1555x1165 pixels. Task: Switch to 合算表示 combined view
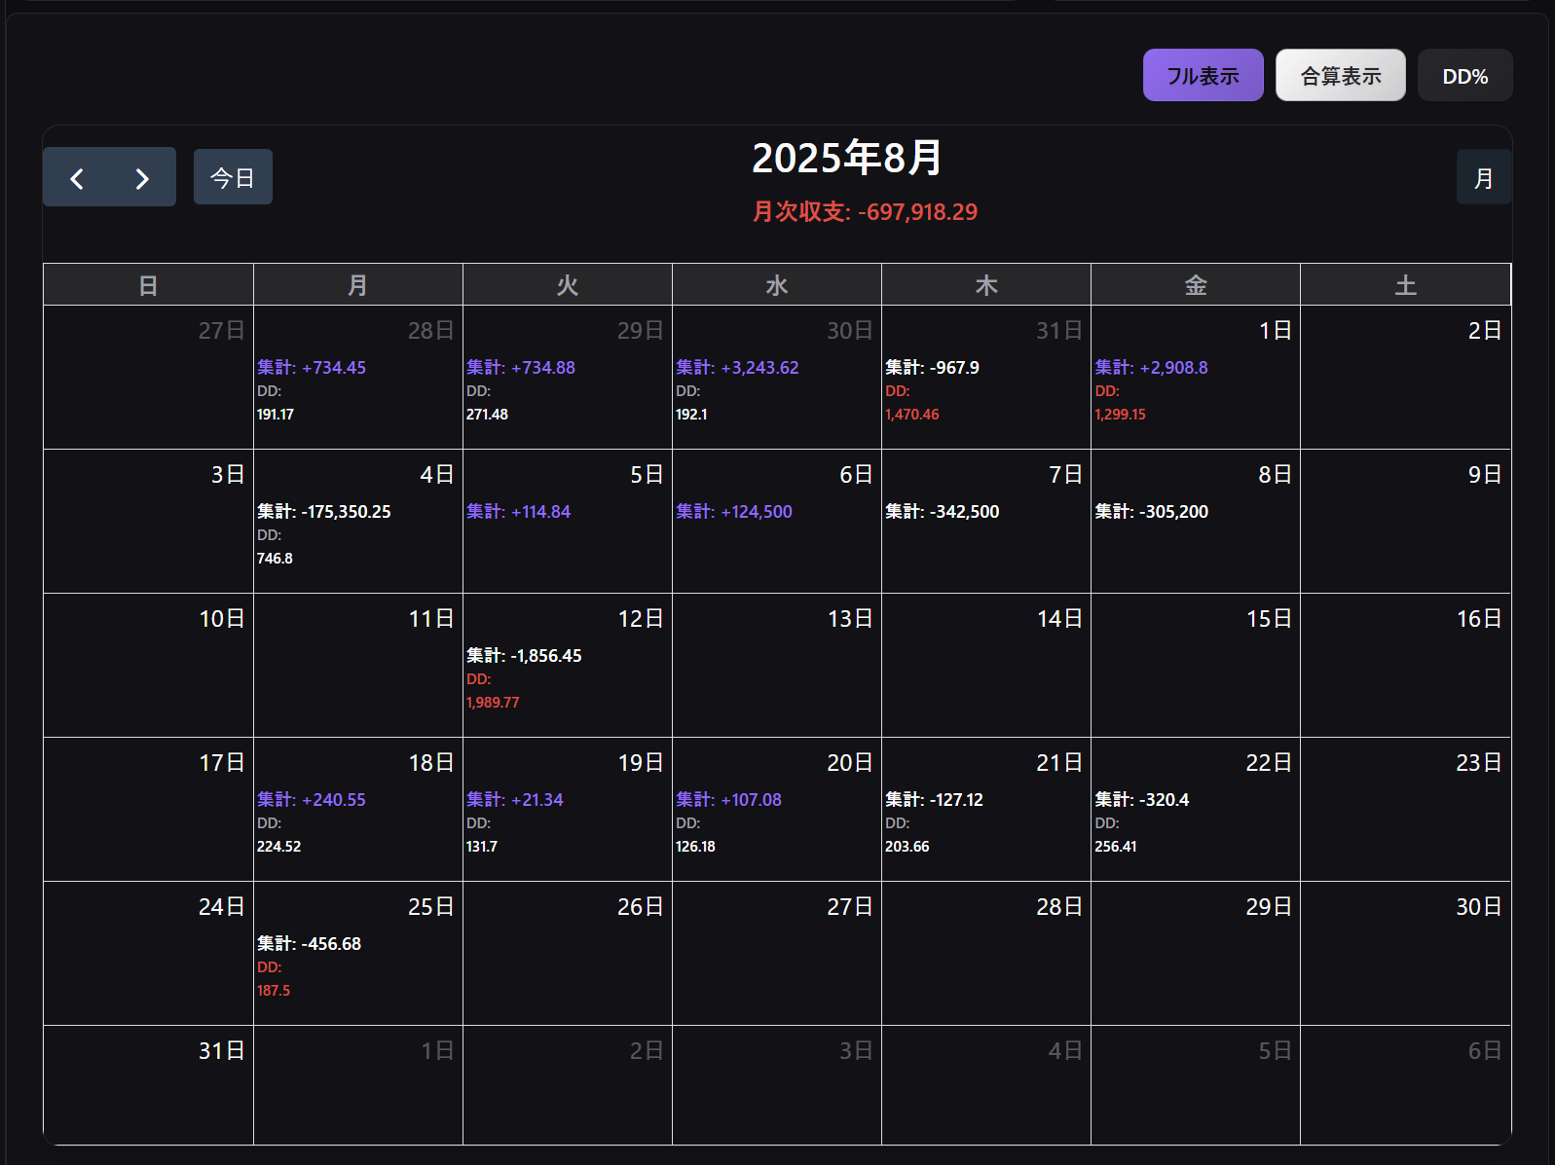pyautogui.click(x=1340, y=76)
